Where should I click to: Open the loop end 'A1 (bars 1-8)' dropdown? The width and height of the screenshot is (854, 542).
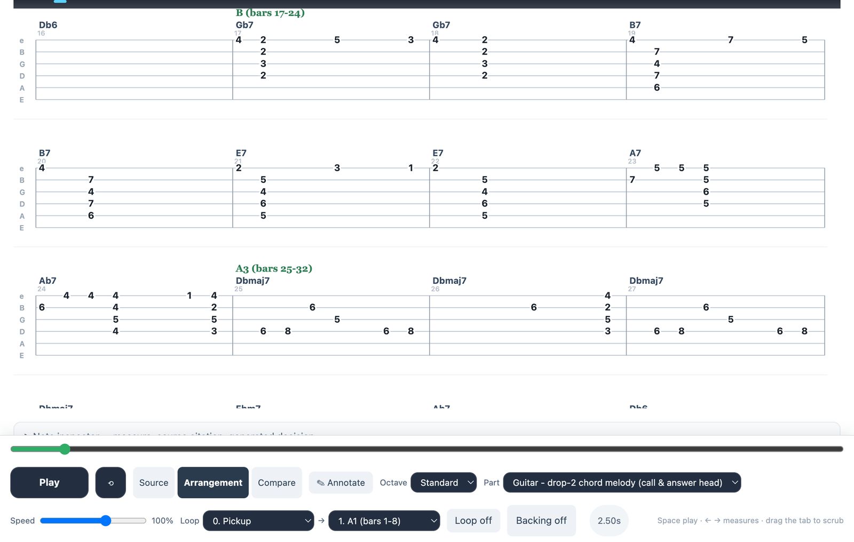[x=384, y=521]
